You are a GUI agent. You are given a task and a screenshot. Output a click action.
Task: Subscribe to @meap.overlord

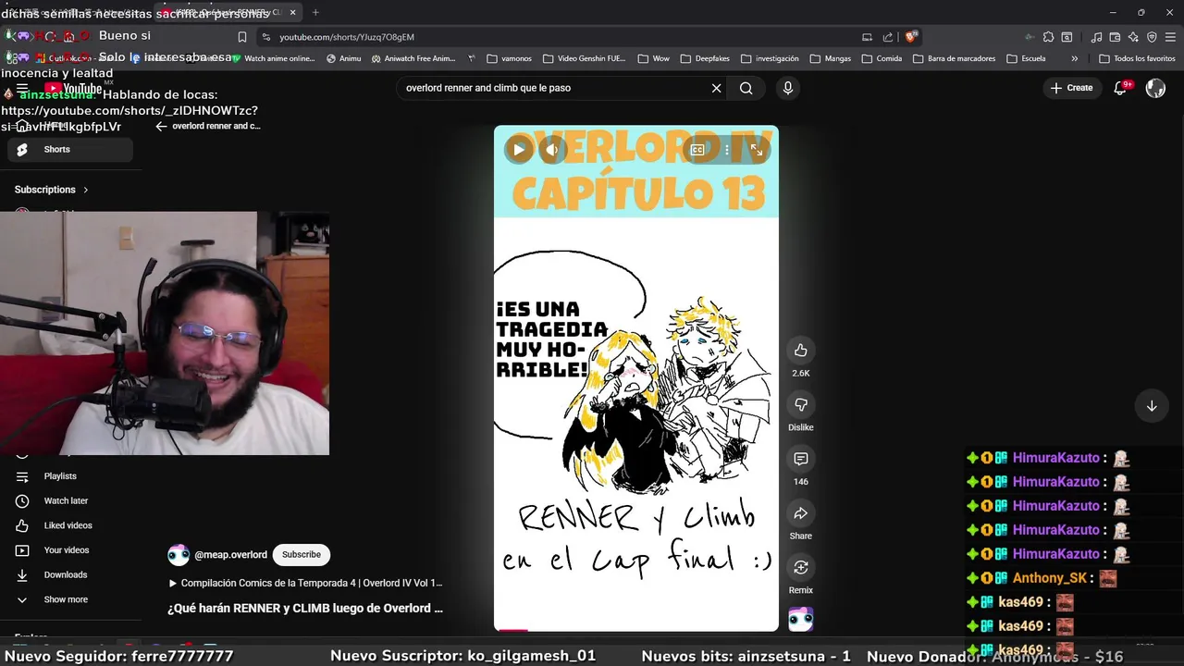[x=302, y=555]
